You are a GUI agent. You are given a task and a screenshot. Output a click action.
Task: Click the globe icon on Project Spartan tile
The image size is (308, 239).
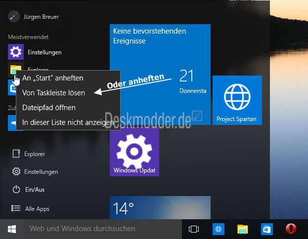pyautogui.click(x=237, y=97)
